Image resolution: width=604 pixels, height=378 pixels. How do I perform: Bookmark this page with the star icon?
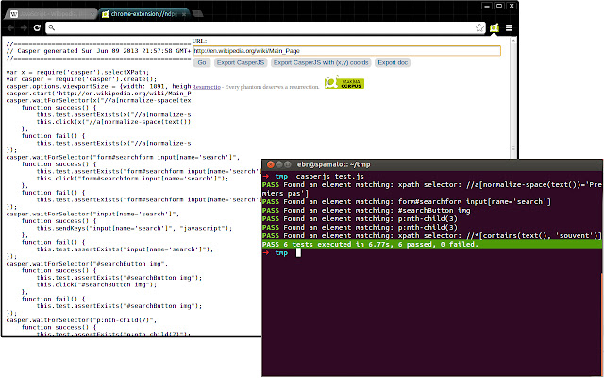[481, 28]
